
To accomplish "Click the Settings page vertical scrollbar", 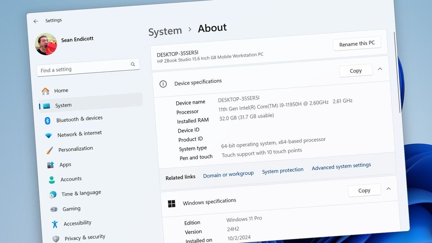I will [x=397, y=72].
